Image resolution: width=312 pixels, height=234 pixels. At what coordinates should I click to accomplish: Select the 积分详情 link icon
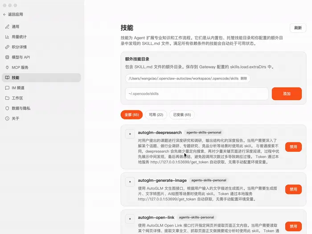click(7, 47)
